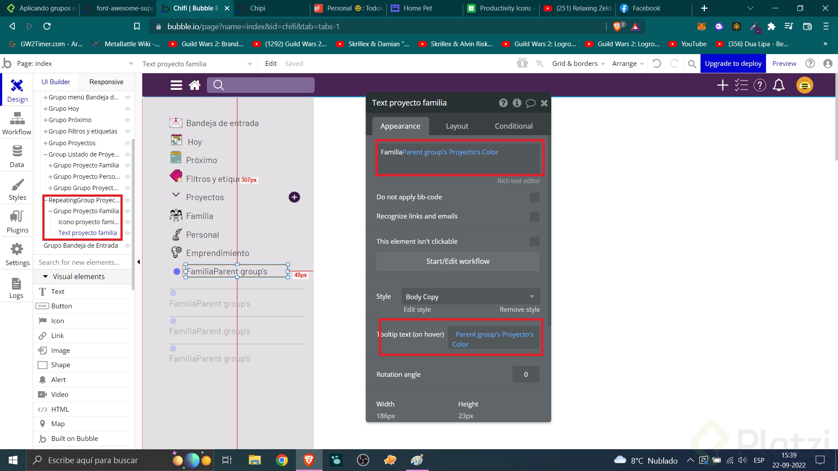Switch to the Responsive tab
Image resolution: width=838 pixels, height=471 pixels.
click(x=106, y=82)
